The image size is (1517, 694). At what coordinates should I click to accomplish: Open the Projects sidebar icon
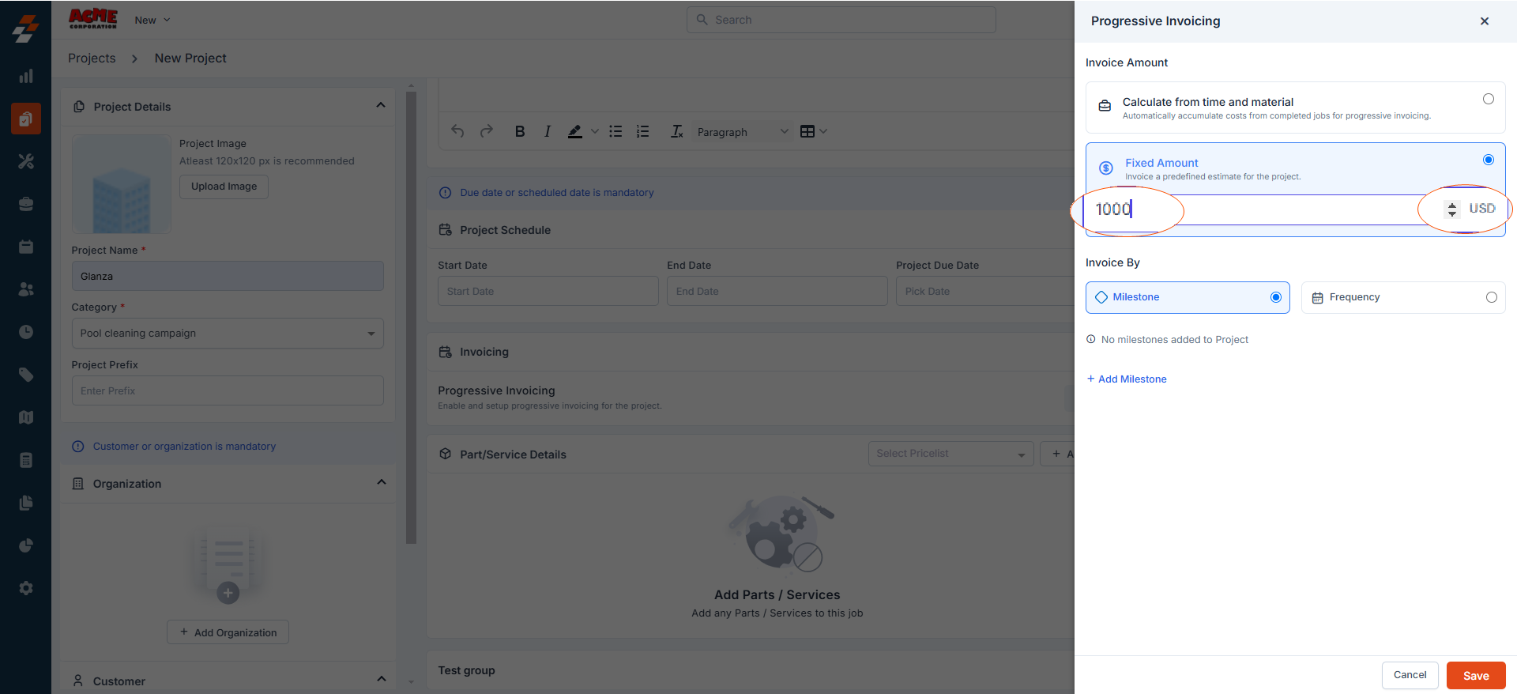pyautogui.click(x=26, y=119)
